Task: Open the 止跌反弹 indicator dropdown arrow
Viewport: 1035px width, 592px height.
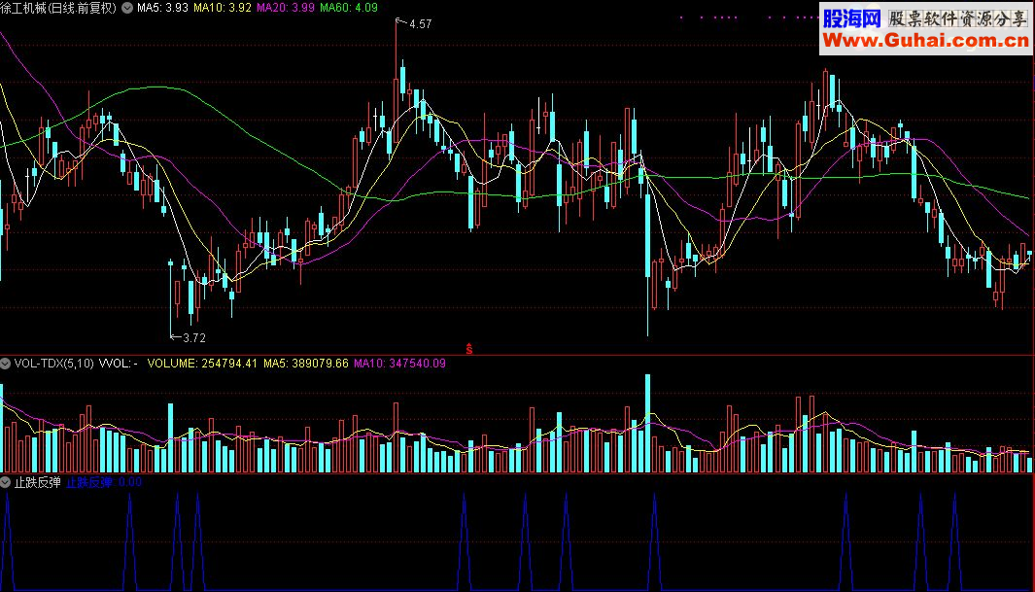Action: point(5,482)
